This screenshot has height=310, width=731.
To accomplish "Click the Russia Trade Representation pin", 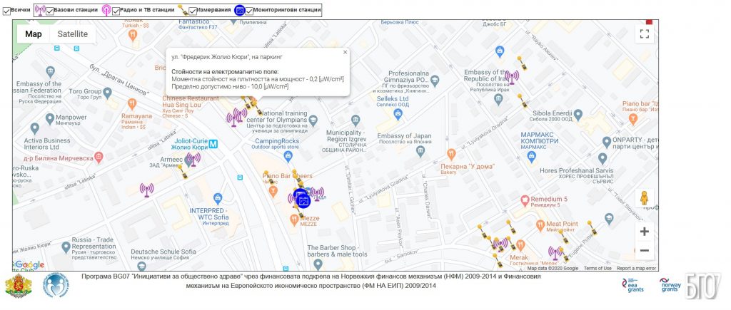I will (65, 246).
